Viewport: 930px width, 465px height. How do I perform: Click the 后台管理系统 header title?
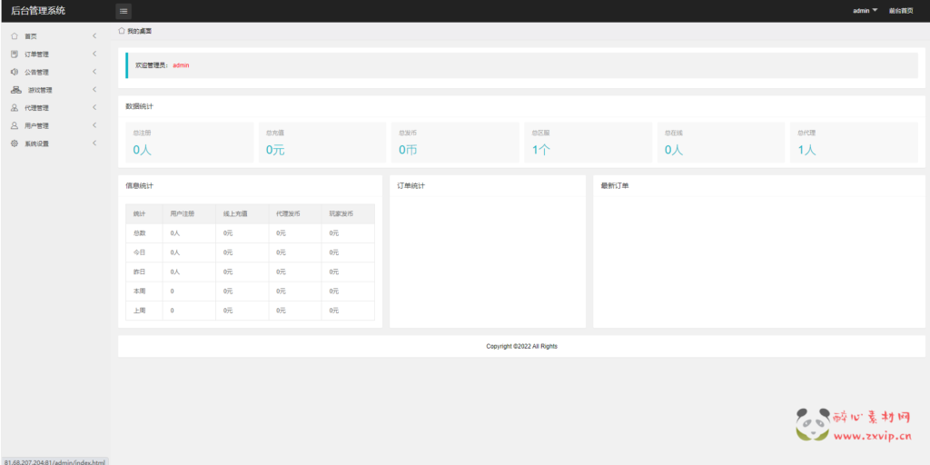pos(38,11)
